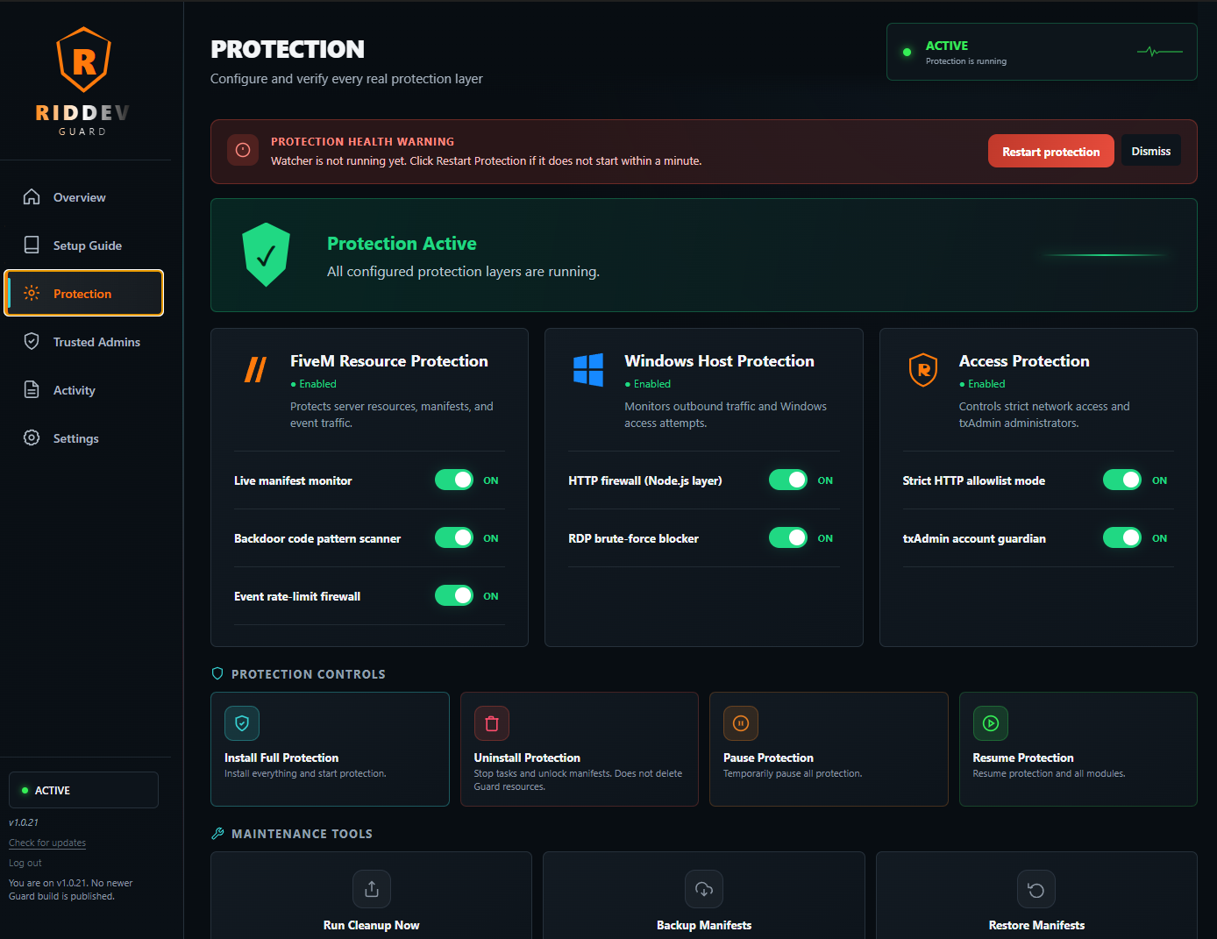
Task: Click the FiveM orange slashes icon
Action: [255, 370]
